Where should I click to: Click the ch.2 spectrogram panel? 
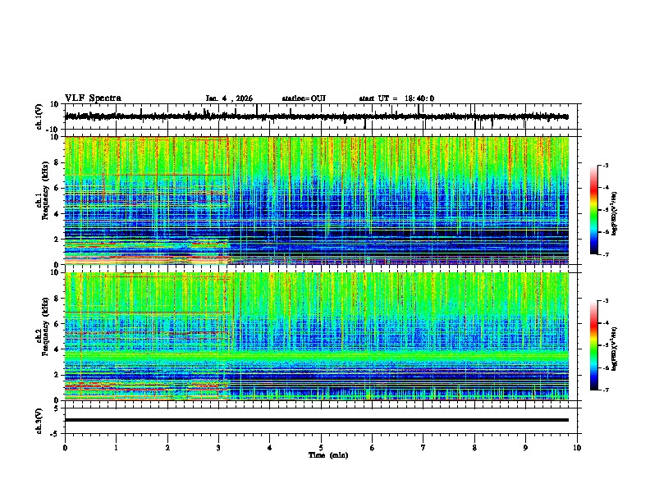pos(317,336)
